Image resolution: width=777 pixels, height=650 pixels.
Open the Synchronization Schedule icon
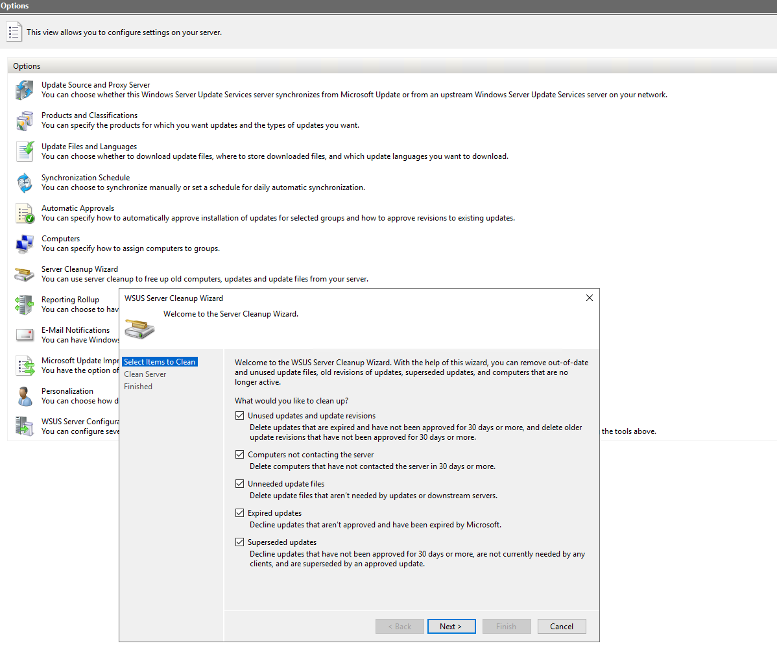[24, 182]
